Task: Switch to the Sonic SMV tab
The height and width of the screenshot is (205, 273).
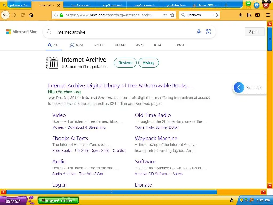Action: click(x=206, y=5)
